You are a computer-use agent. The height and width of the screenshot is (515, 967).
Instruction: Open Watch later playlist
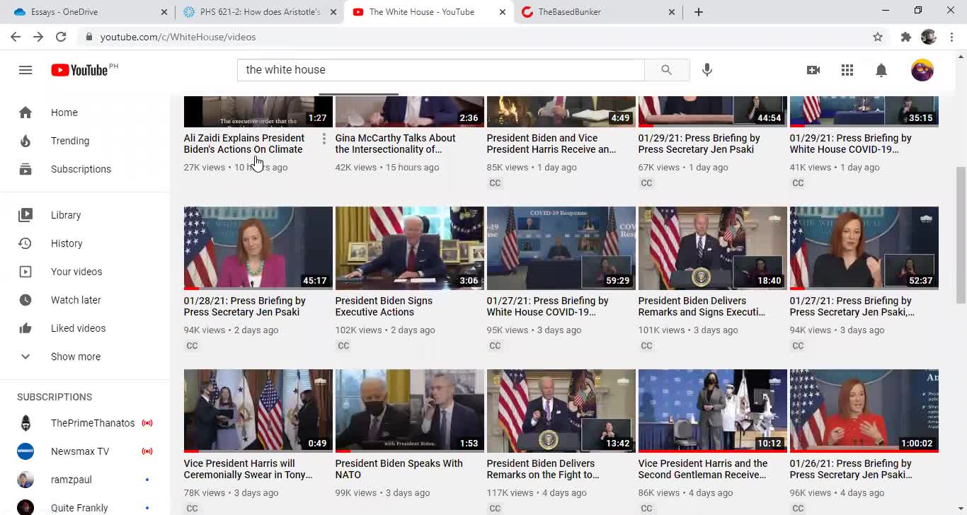85,300
